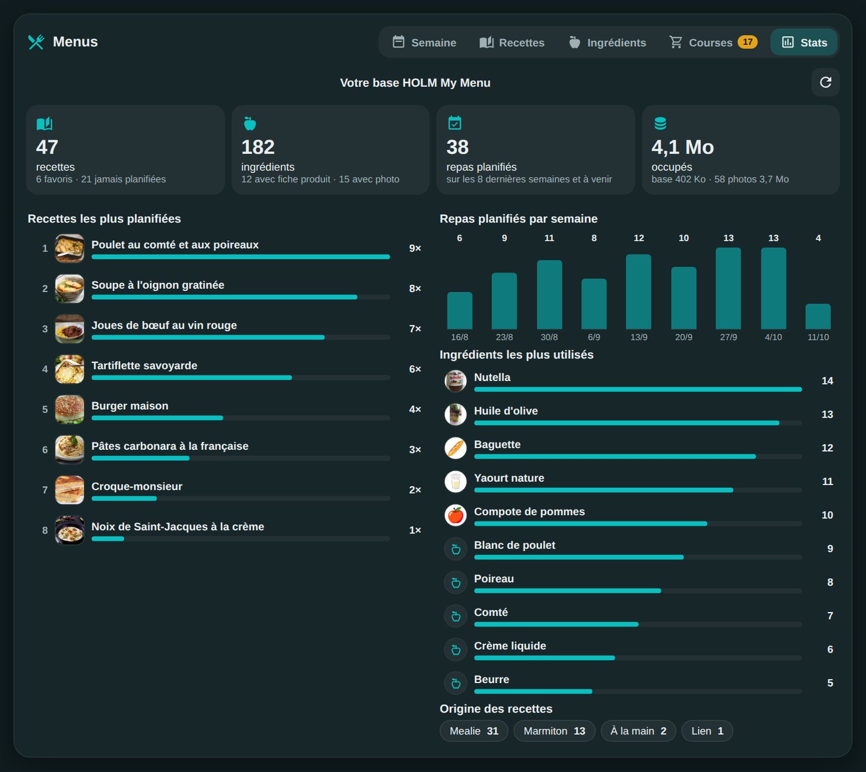Click the Marmiton 13 origin chip
Screen dimensions: 866x772
(554, 731)
